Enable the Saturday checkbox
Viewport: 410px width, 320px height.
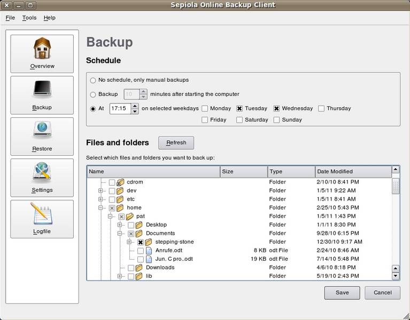tap(239, 120)
